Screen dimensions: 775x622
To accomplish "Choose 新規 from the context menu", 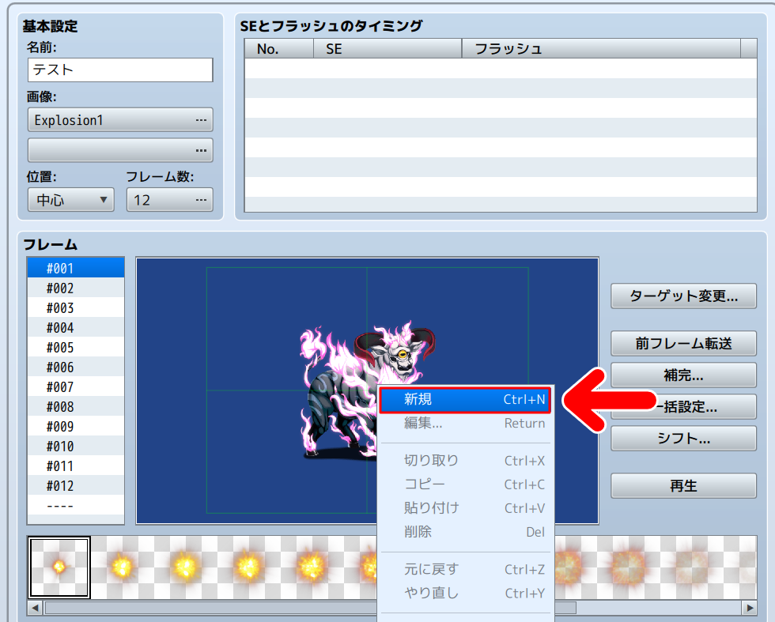I will coord(465,399).
